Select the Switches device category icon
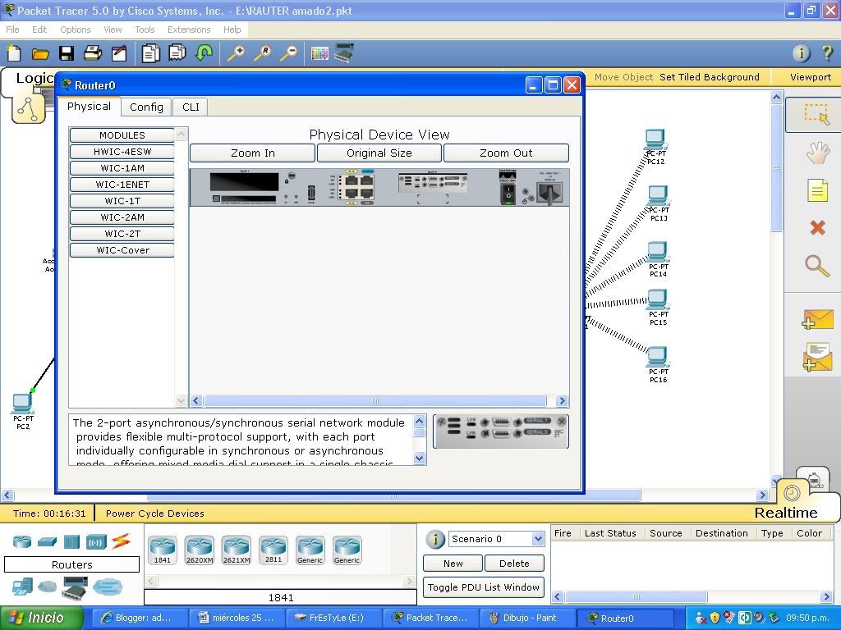Image resolution: width=841 pixels, height=630 pixels. pyautogui.click(x=47, y=542)
